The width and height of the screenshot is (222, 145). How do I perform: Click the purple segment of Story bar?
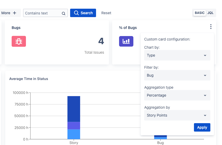(x=74, y=126)
